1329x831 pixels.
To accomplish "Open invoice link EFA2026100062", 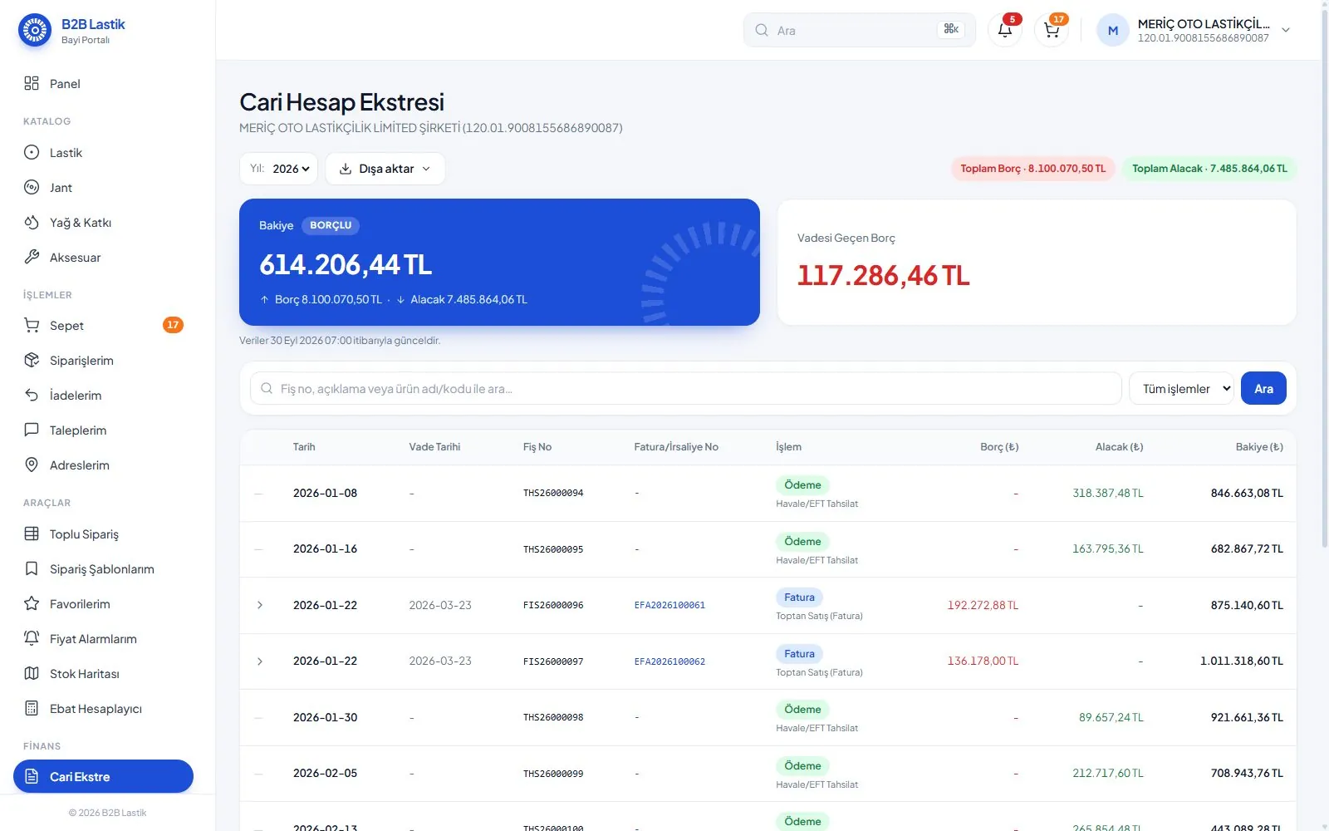I will point(669,661).
